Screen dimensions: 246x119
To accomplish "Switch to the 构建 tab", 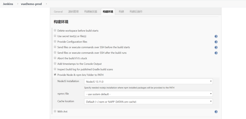I will point(121,12).
